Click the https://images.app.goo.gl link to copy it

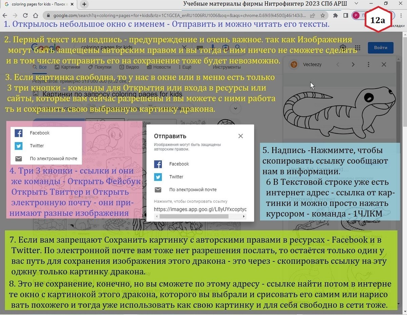click(x=200, y=209)
